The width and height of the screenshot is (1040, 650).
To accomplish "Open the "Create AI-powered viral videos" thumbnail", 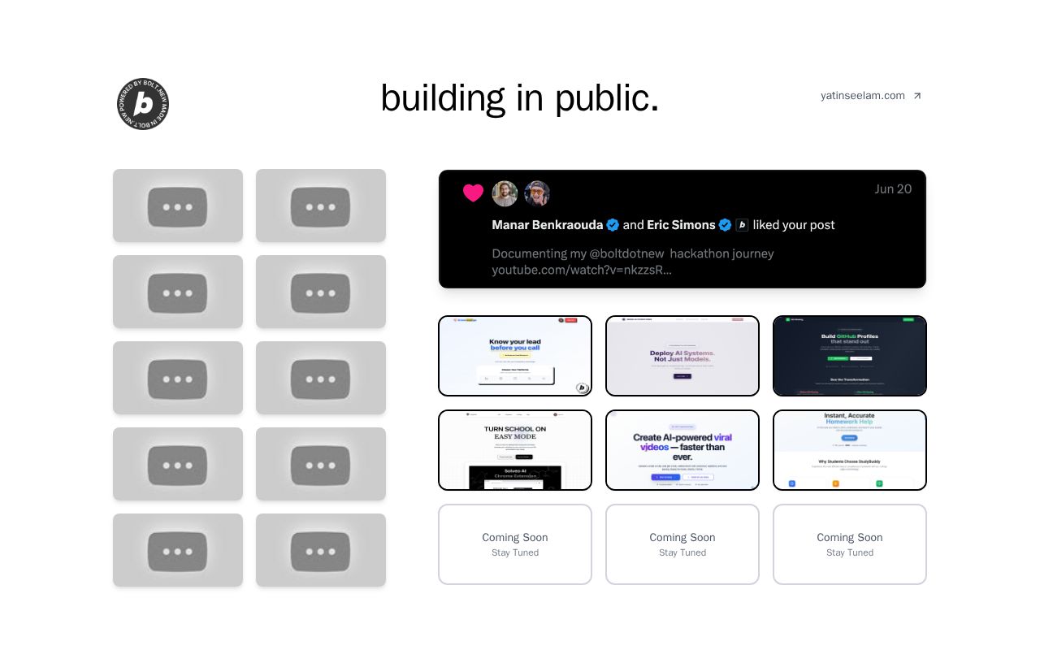I will pyautogui.click(x=682, y=450).
